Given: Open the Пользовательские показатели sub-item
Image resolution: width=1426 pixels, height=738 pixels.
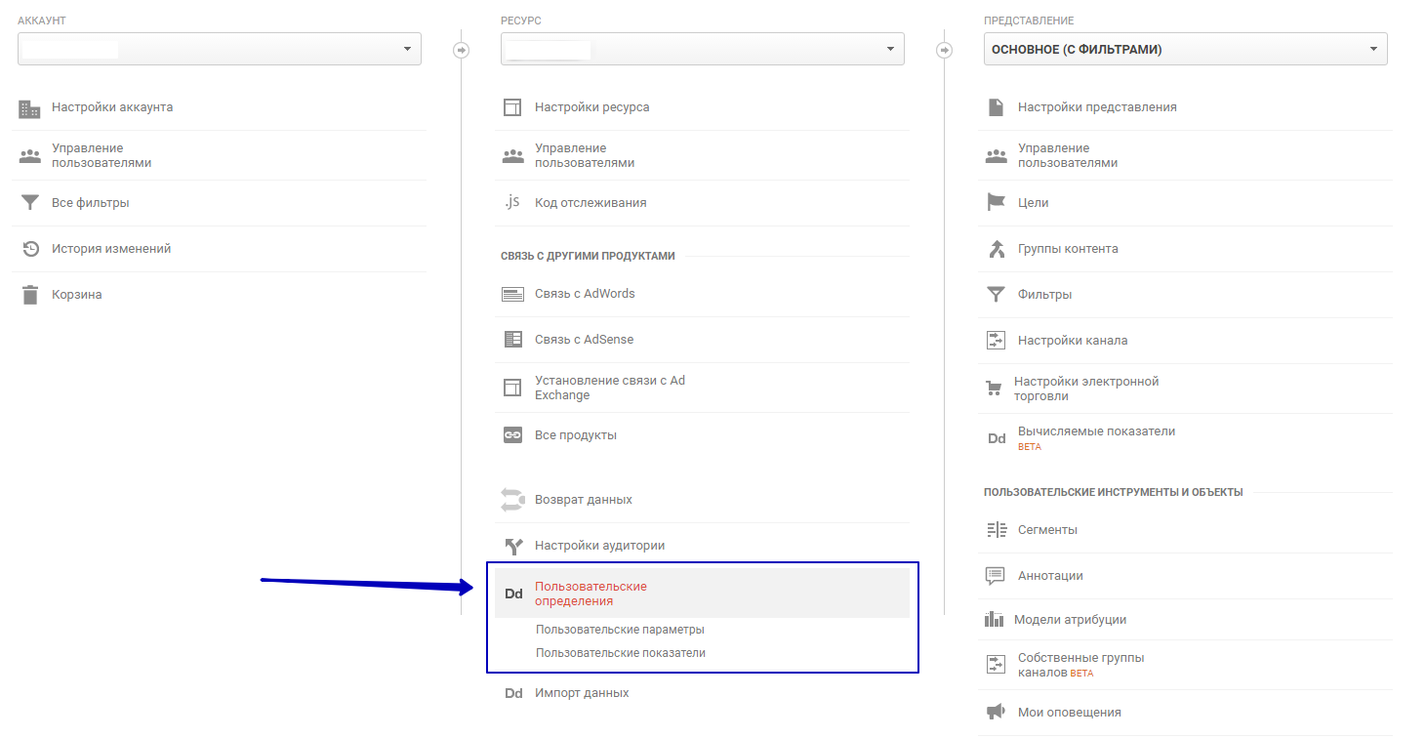Looking at the screenshot, I should (x=620, y=653).
